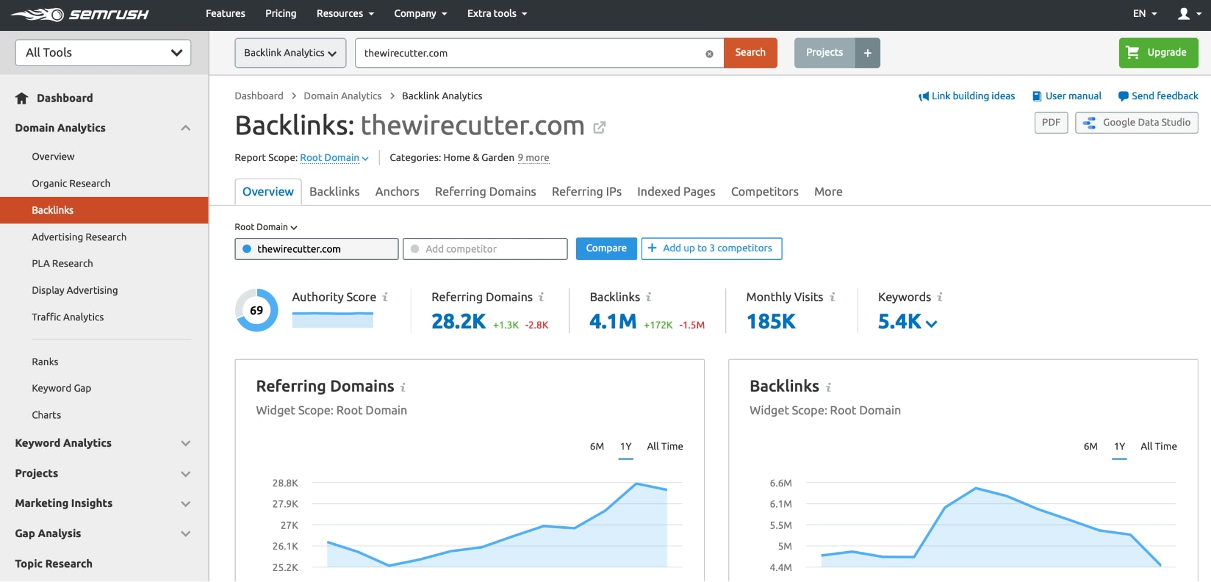This screenshot has width=1211, height=582.
Task: Click info icon next to Authority Score
Action: pyautogui.click(x=385, y=297)
